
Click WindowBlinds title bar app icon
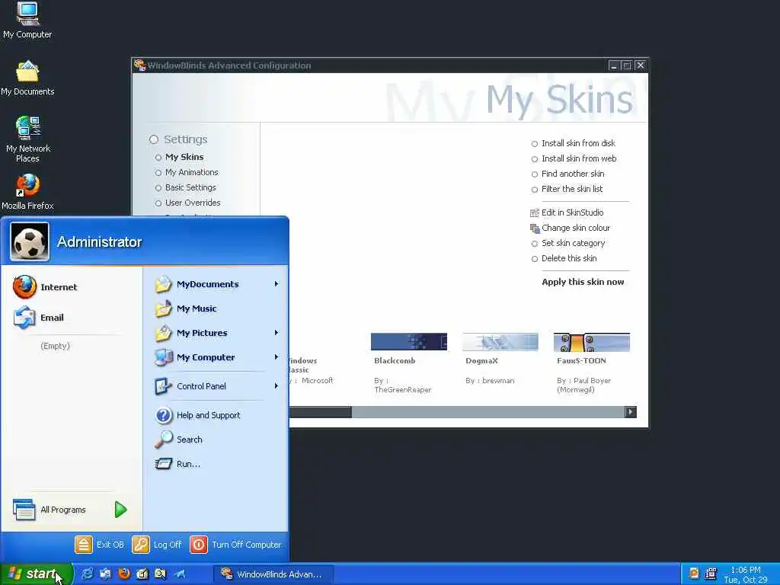tap(139, 66)
